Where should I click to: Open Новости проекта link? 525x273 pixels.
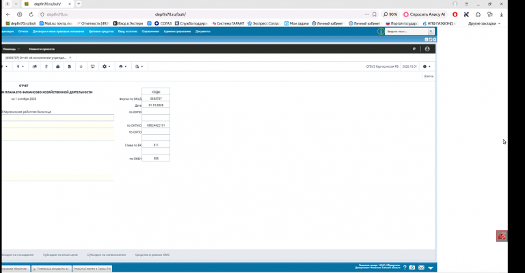42,49
